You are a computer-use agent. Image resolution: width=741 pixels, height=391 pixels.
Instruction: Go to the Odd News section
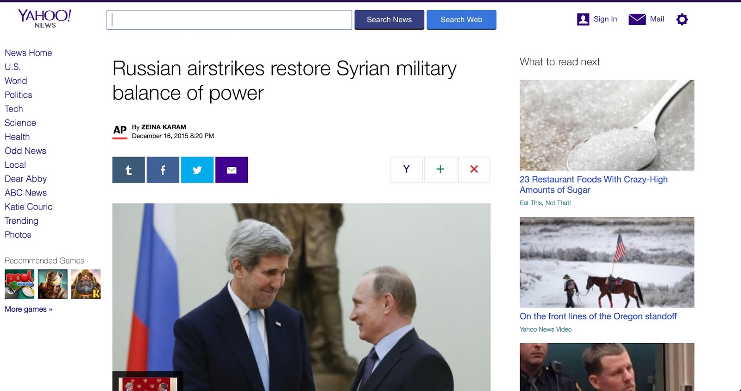pos(25,151)
